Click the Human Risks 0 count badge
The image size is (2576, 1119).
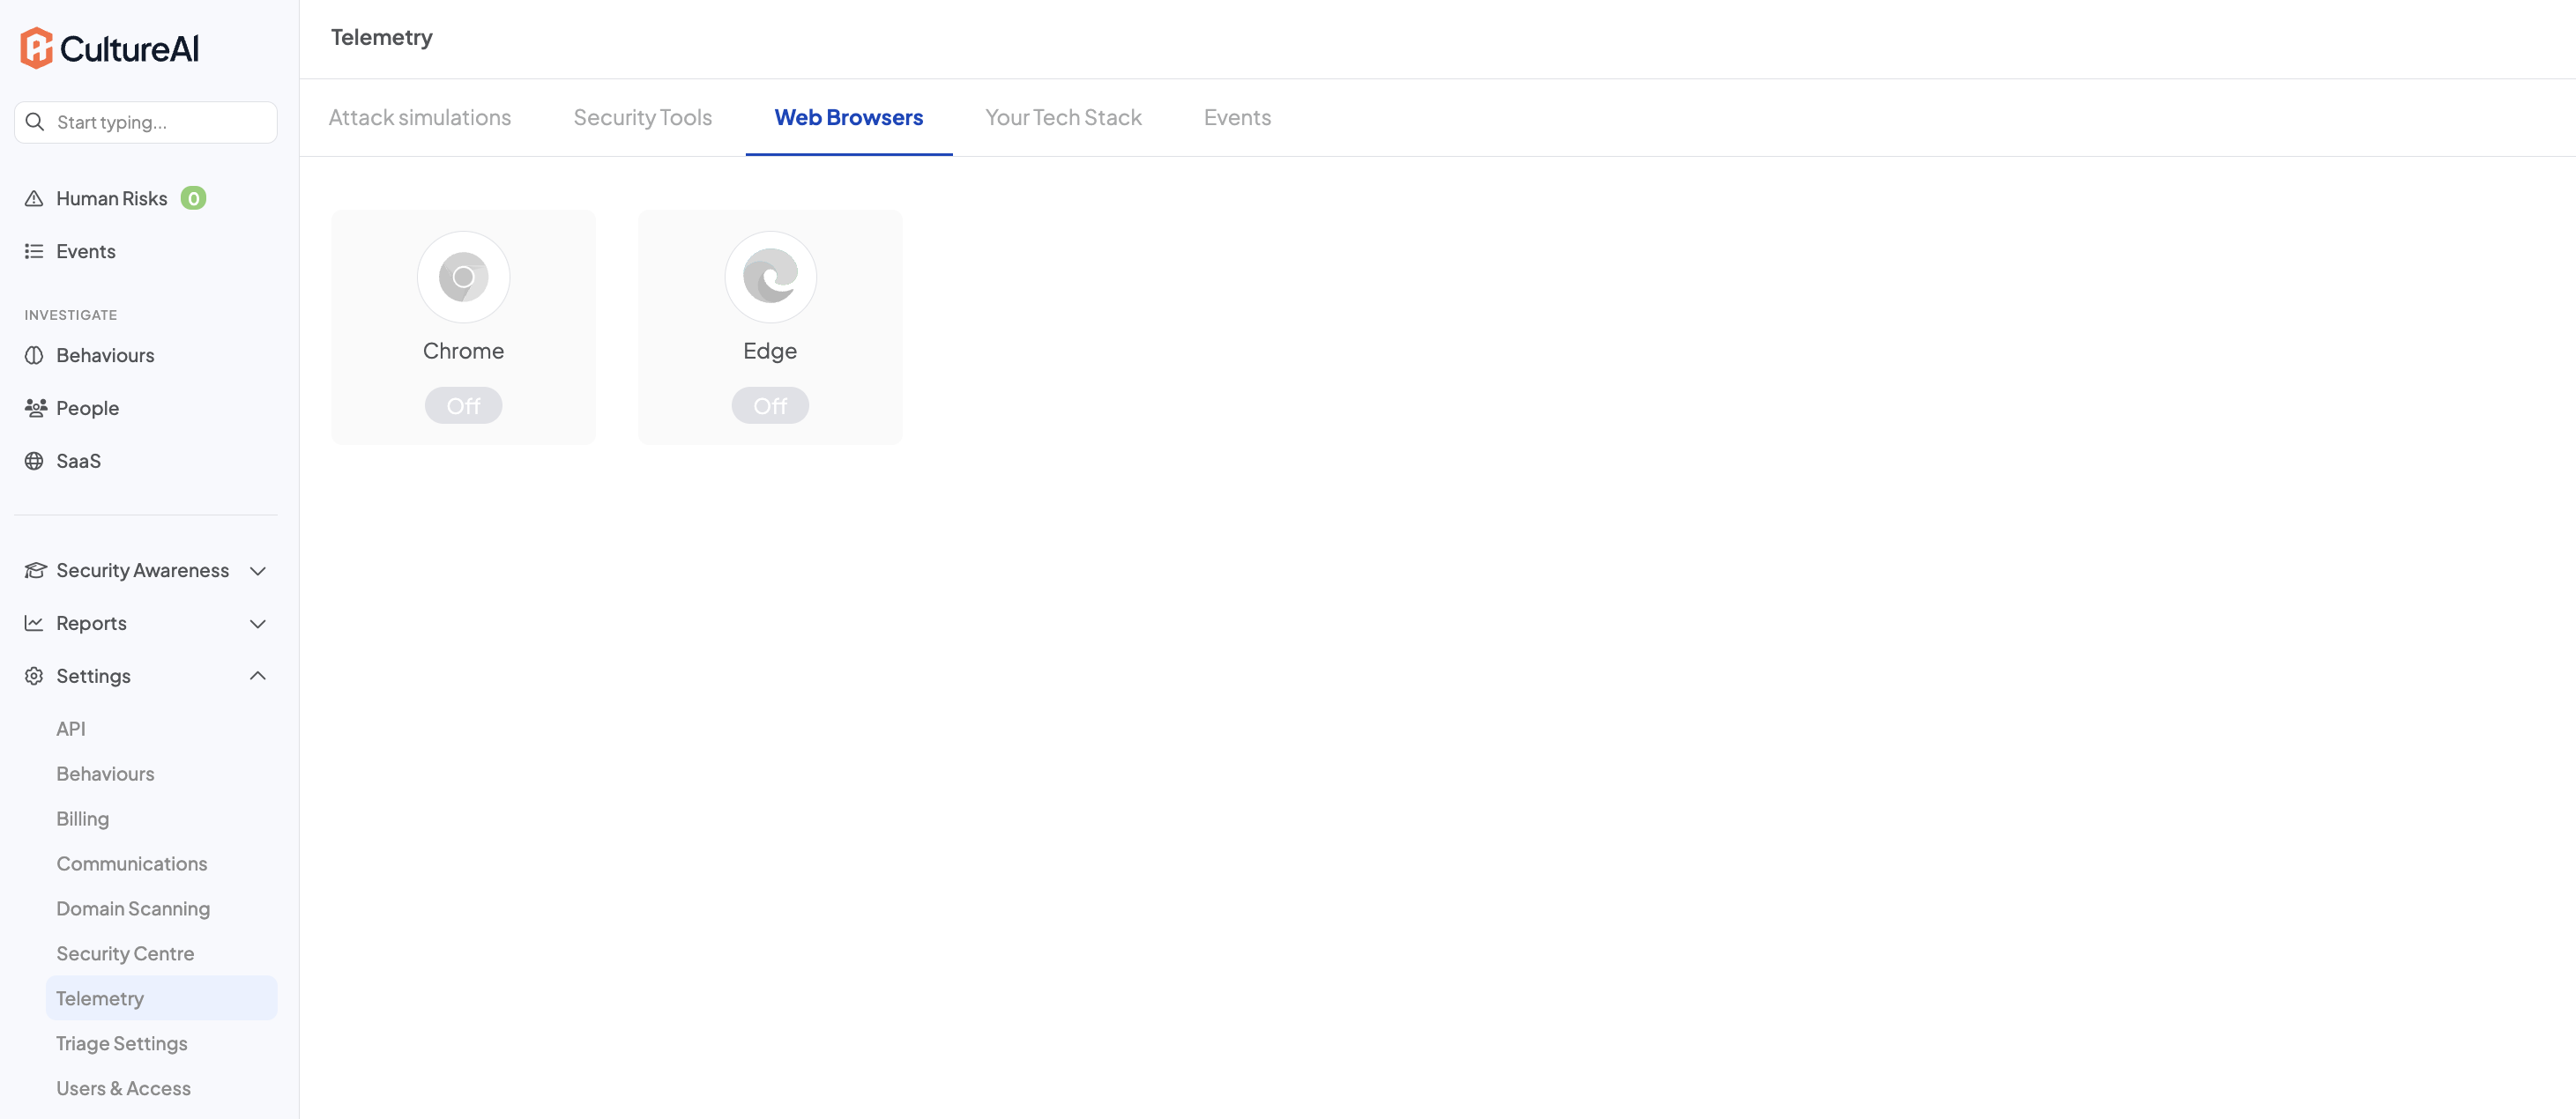[x=193, y=198]
